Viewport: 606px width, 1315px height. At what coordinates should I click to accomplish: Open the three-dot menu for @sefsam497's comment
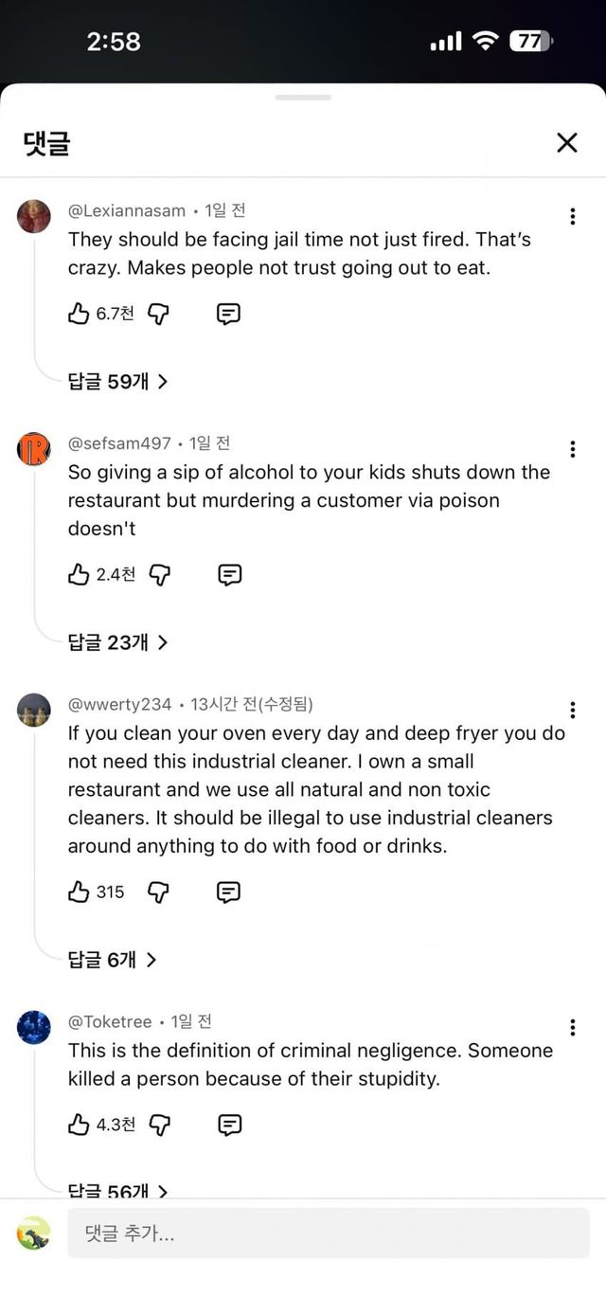[x=572, y=449]
